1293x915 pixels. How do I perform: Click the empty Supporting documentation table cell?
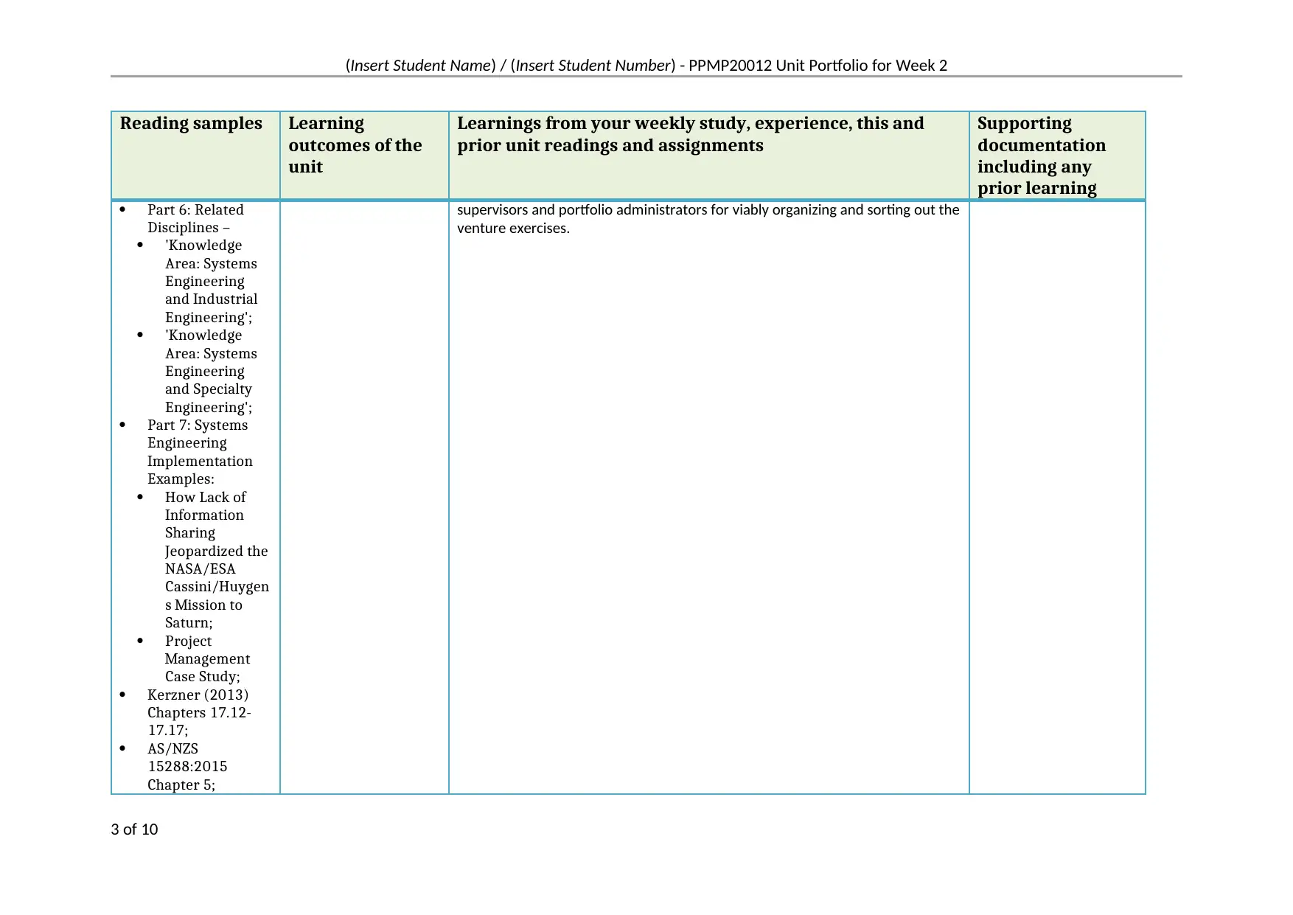tap(1057, 498)
